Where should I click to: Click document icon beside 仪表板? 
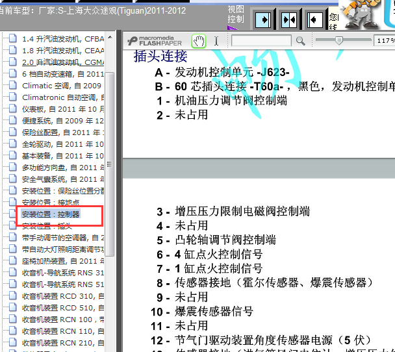[x=13, y=108]
